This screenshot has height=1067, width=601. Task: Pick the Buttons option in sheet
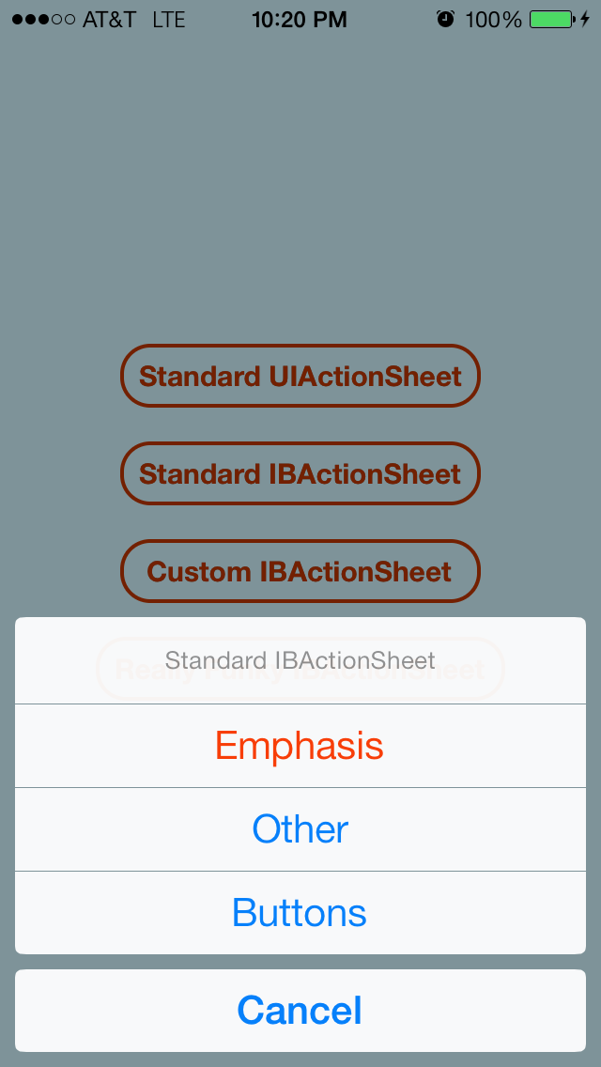(300, 913)
